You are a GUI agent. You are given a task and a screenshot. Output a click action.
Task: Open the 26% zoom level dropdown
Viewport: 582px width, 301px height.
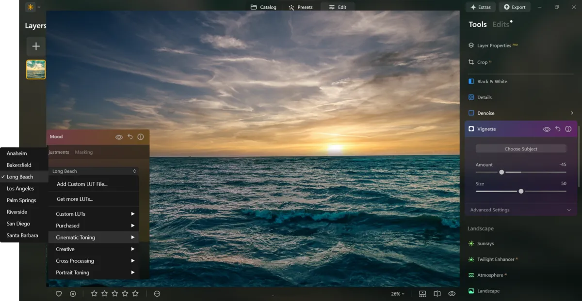tap(398, 294)
